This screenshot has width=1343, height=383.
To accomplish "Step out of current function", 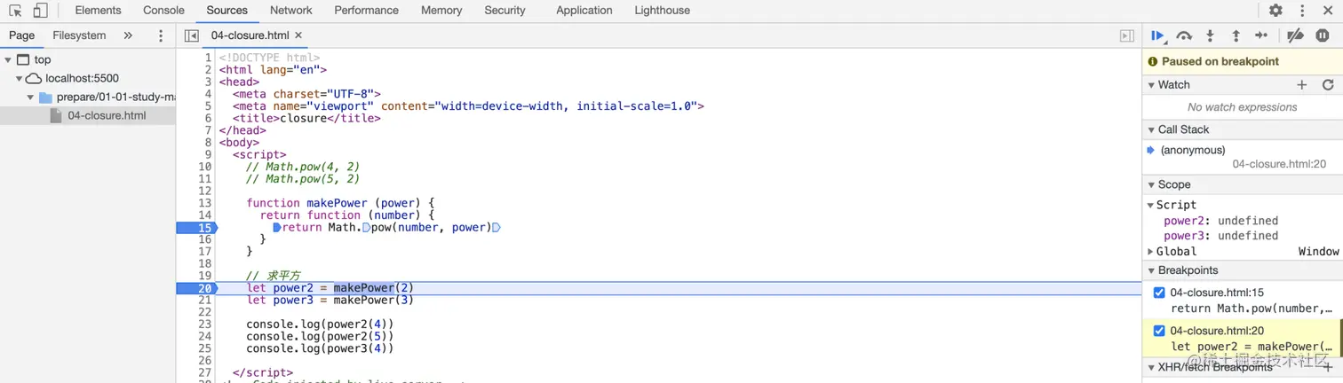I will (x=1236, y=35).
